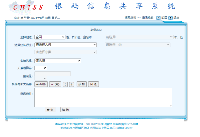Click the 退出 arrow icon
This screenshot has width=200, height=137.
tap(170, 18)
